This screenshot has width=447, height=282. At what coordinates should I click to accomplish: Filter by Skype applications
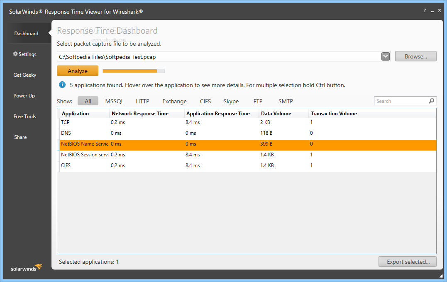coord(231,101)
